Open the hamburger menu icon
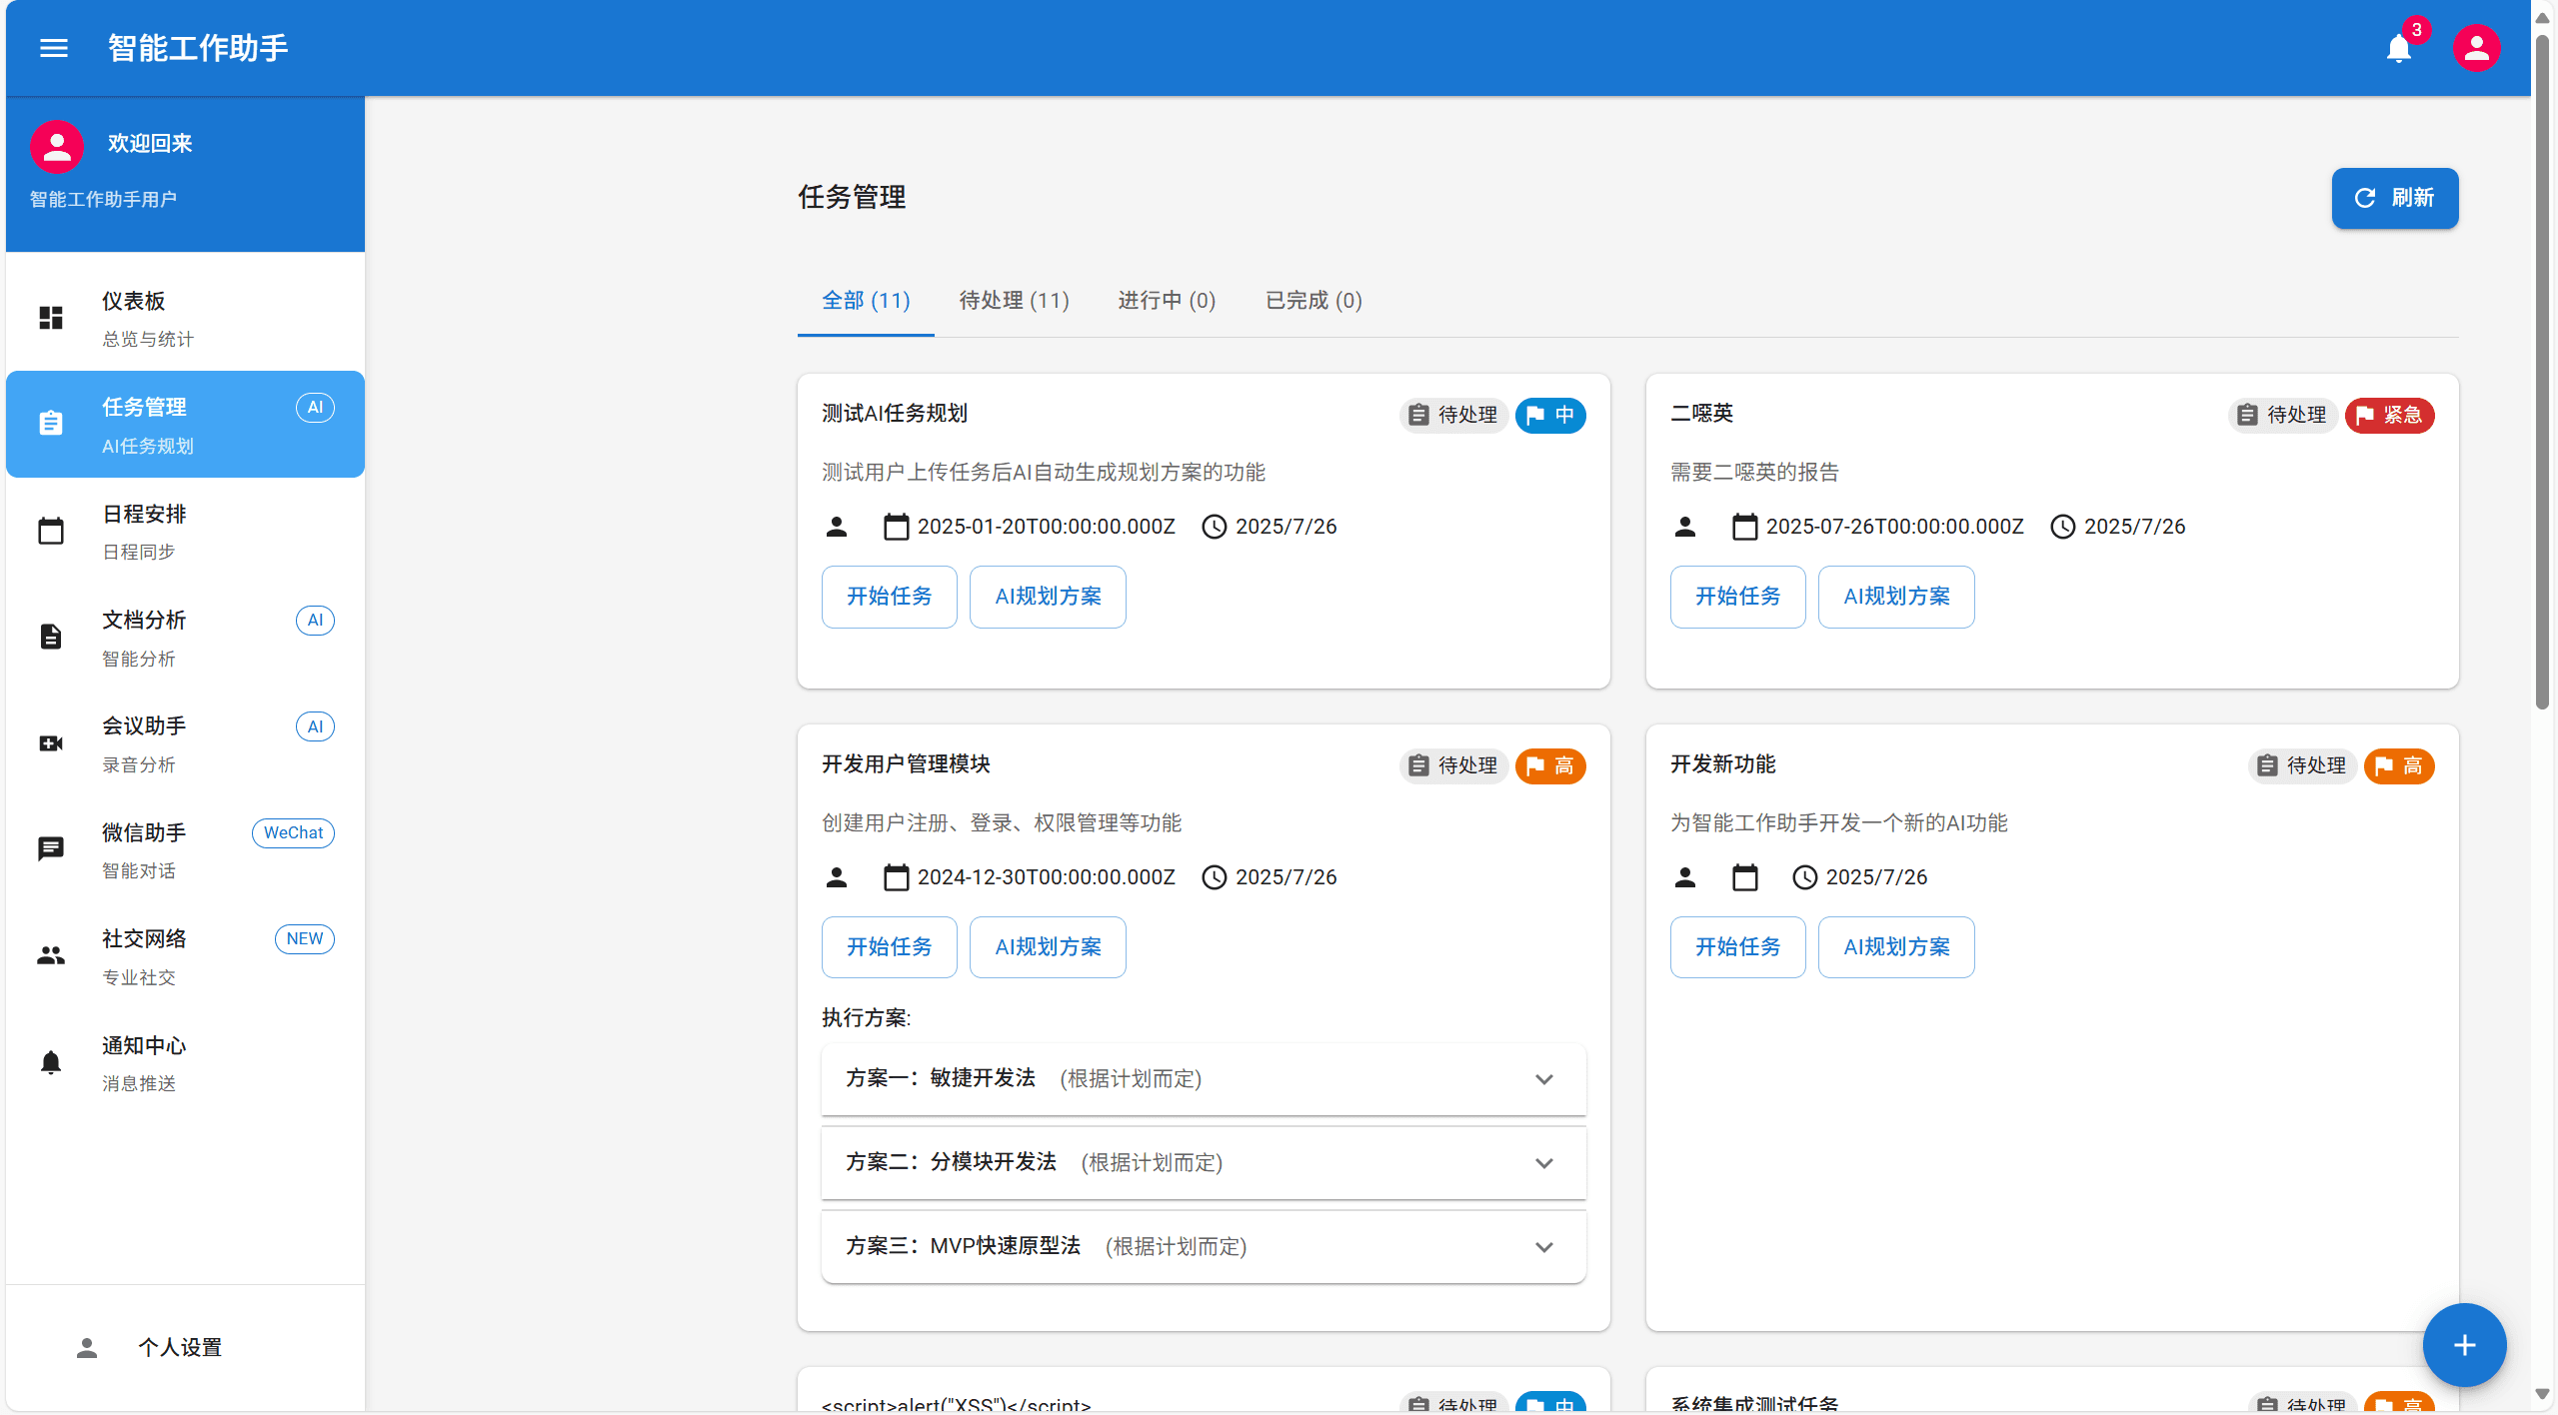Screen dimensions: 2558x1415 click(54, 48)
